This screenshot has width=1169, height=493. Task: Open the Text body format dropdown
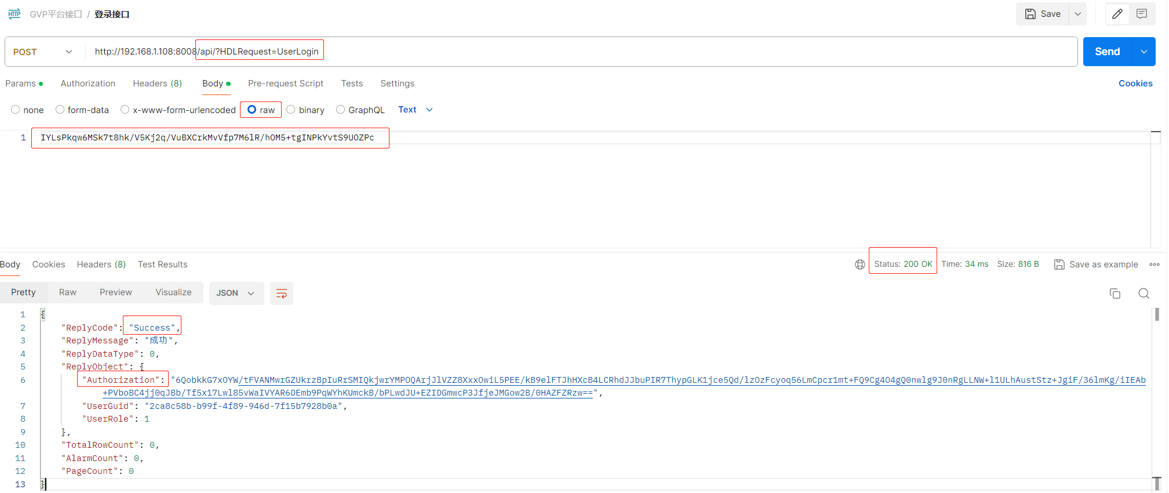coord(416,110)
